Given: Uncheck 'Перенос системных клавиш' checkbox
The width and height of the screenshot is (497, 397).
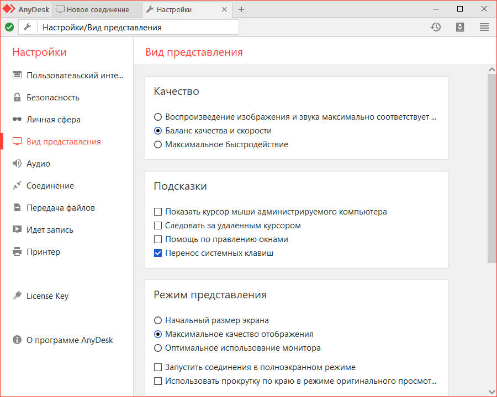Looking at the screenshot, I should pos(158,254).
